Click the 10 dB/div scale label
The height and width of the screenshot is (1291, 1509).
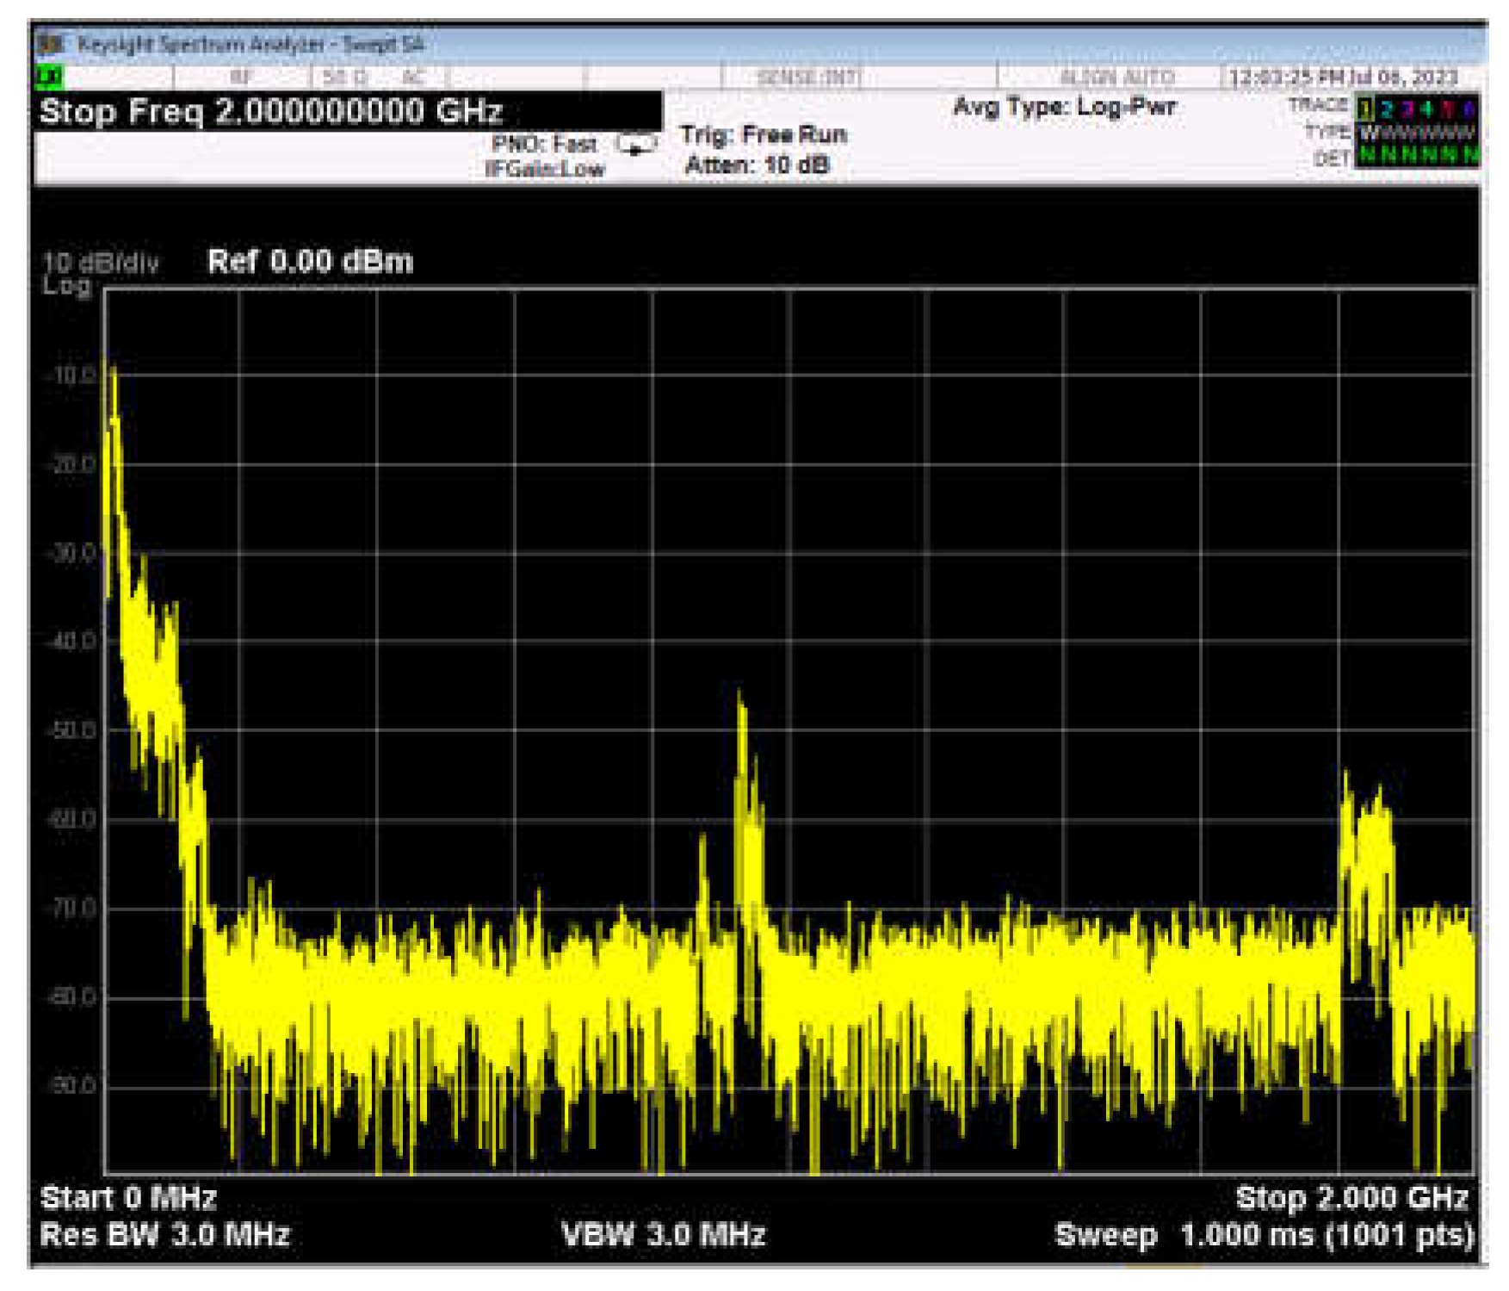101,263
